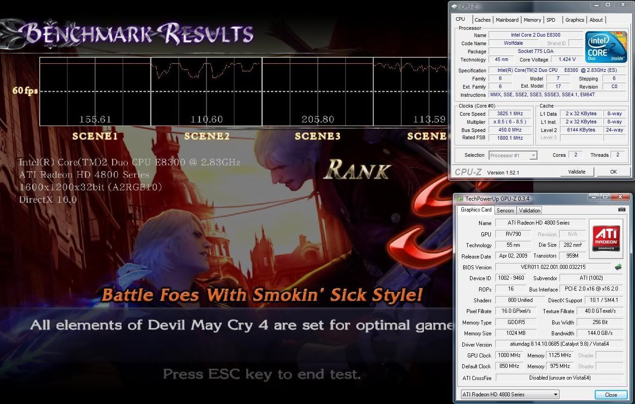Click the Instructions field in CPU-Z

558,95
